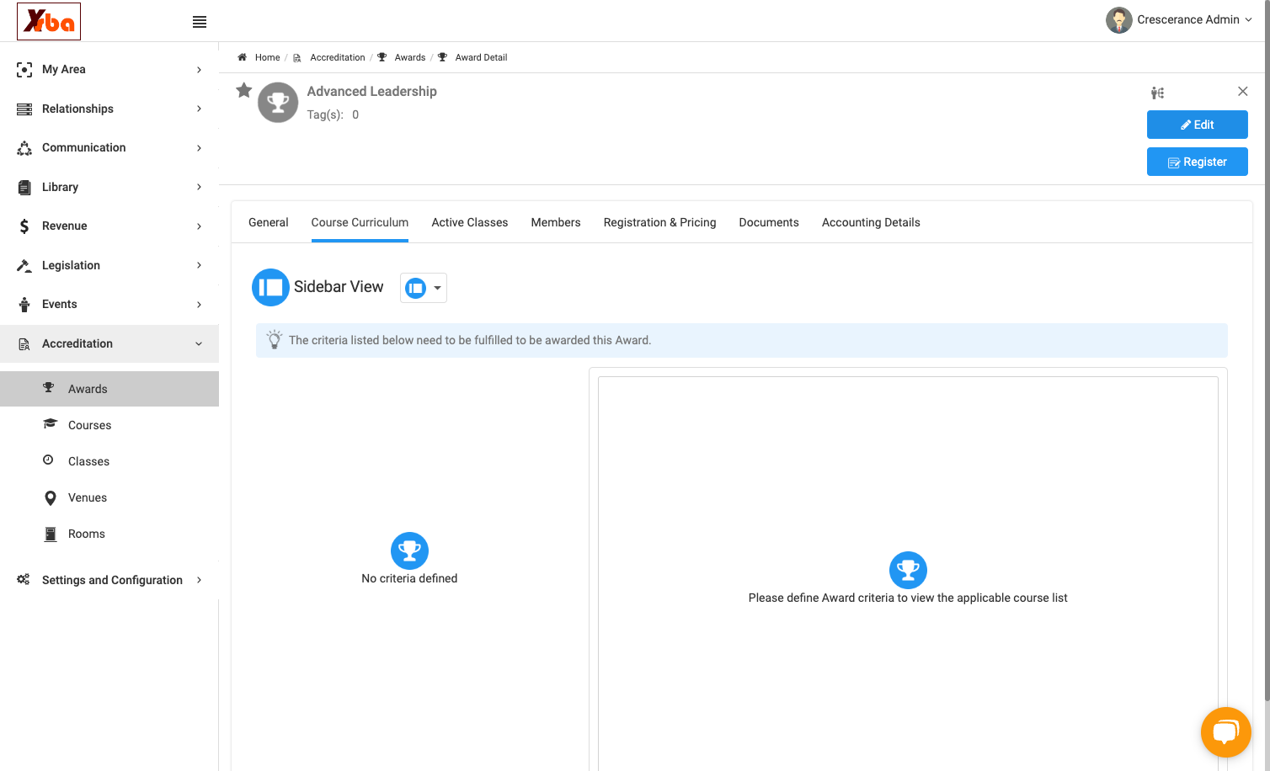1270x771 pixels.
Task: Collapse the Accreditation menu chevron
Action: [x=199, y=343]
